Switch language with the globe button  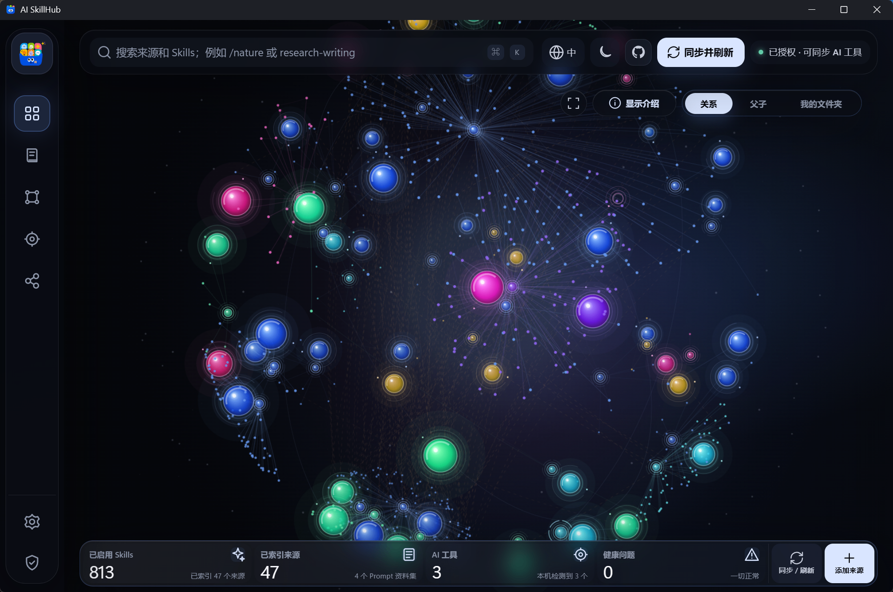tap(563, 53)
